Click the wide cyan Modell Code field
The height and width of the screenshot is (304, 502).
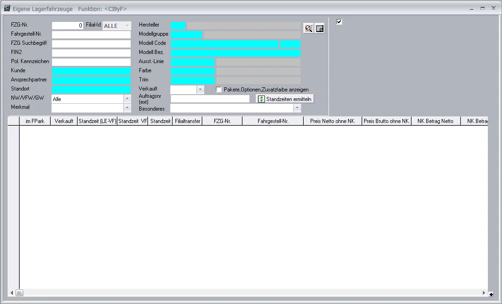[x=225, y=43]
